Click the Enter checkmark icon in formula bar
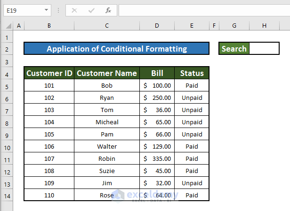 coord(91,10)
